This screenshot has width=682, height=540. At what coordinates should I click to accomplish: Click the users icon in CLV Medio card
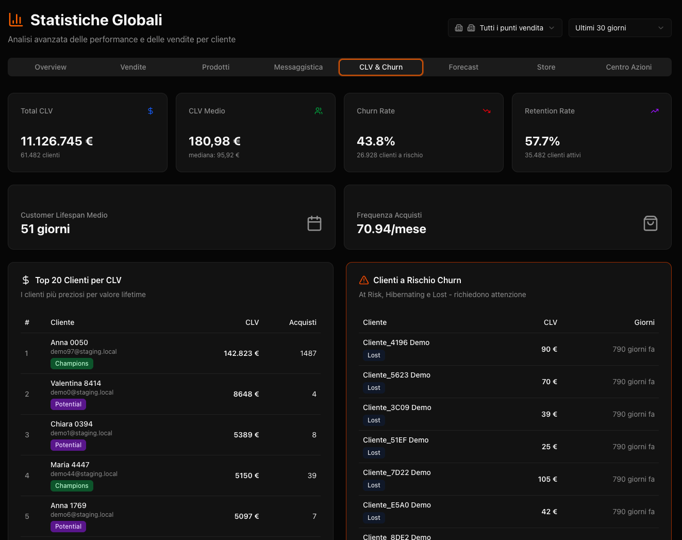coord(319,111)
